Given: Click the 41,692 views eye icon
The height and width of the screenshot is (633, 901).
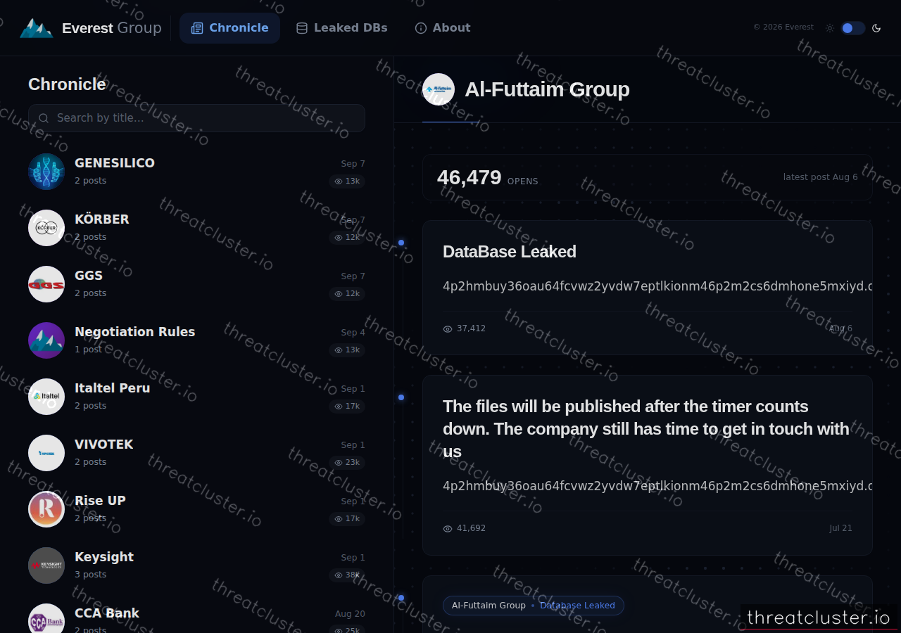Looking at the screenshot, I should point(448,528).
